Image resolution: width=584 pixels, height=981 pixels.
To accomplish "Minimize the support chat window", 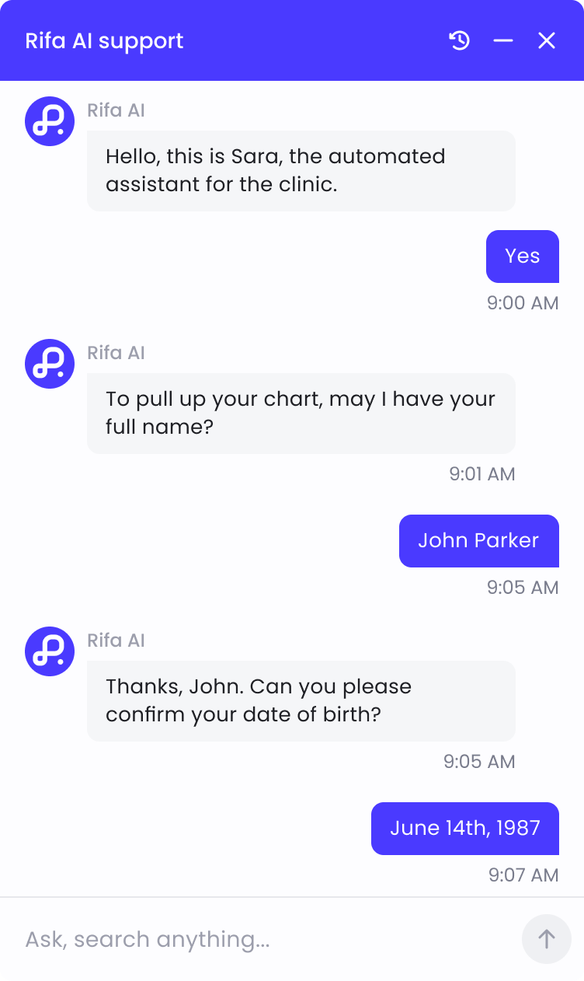I will tap(503, 40).
